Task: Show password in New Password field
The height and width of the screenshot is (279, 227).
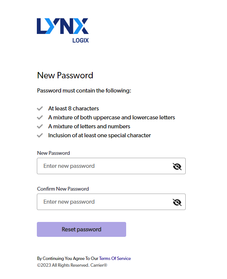Action: [x=177, y=166]
